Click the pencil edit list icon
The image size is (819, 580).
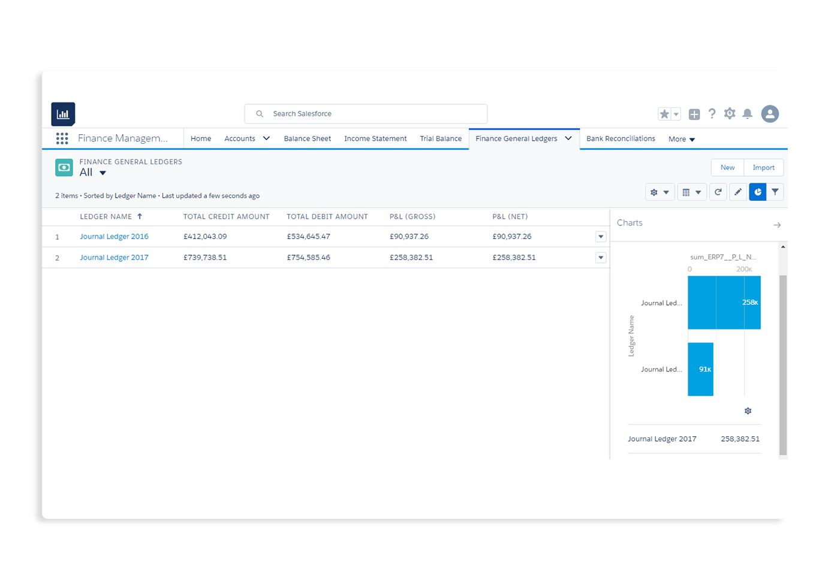point(738,192)
